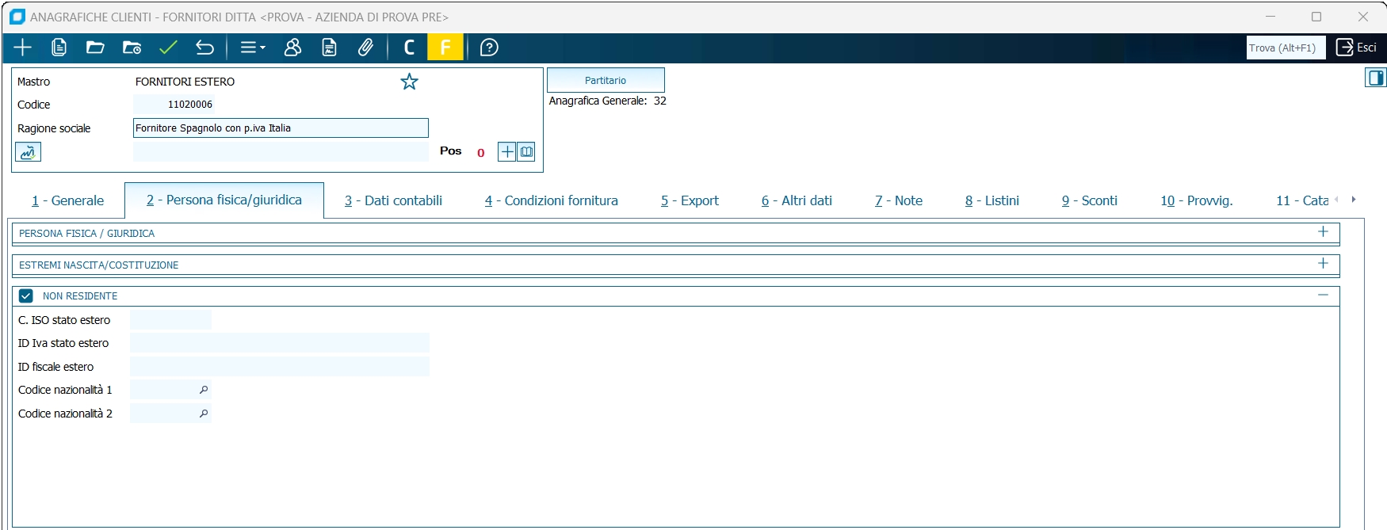Click the people/contacts toolbar icon

(x=292, y=48)
